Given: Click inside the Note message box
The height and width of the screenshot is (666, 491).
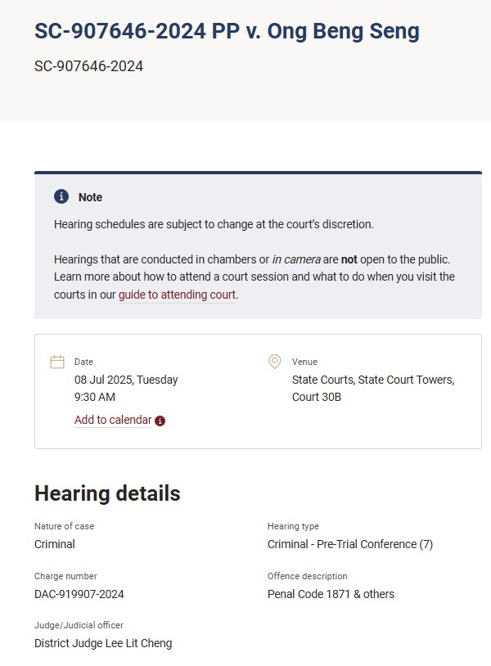Looking at the screenshot, I should point(245,245).
